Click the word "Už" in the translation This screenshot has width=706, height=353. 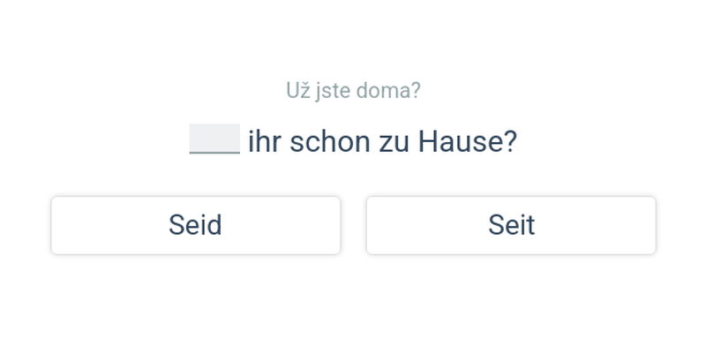[x=297, y=90]
